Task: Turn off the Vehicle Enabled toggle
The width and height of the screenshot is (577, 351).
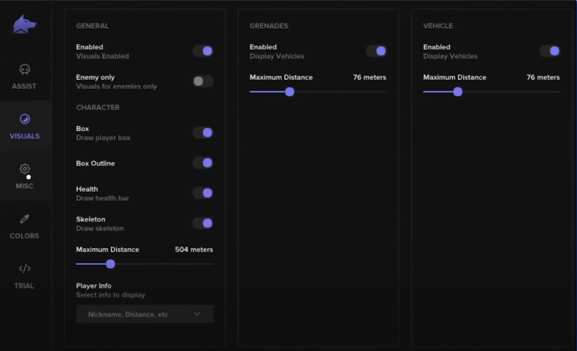Action: [x=550, y=52]
